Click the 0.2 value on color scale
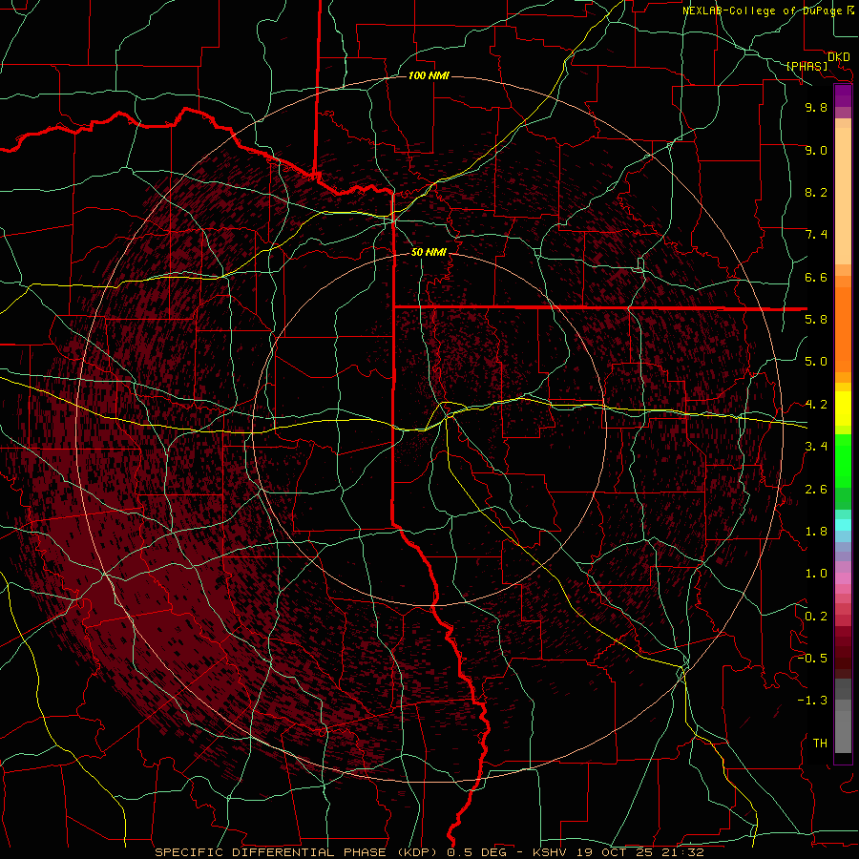859x859 pixels. click(x=816, y=617)
